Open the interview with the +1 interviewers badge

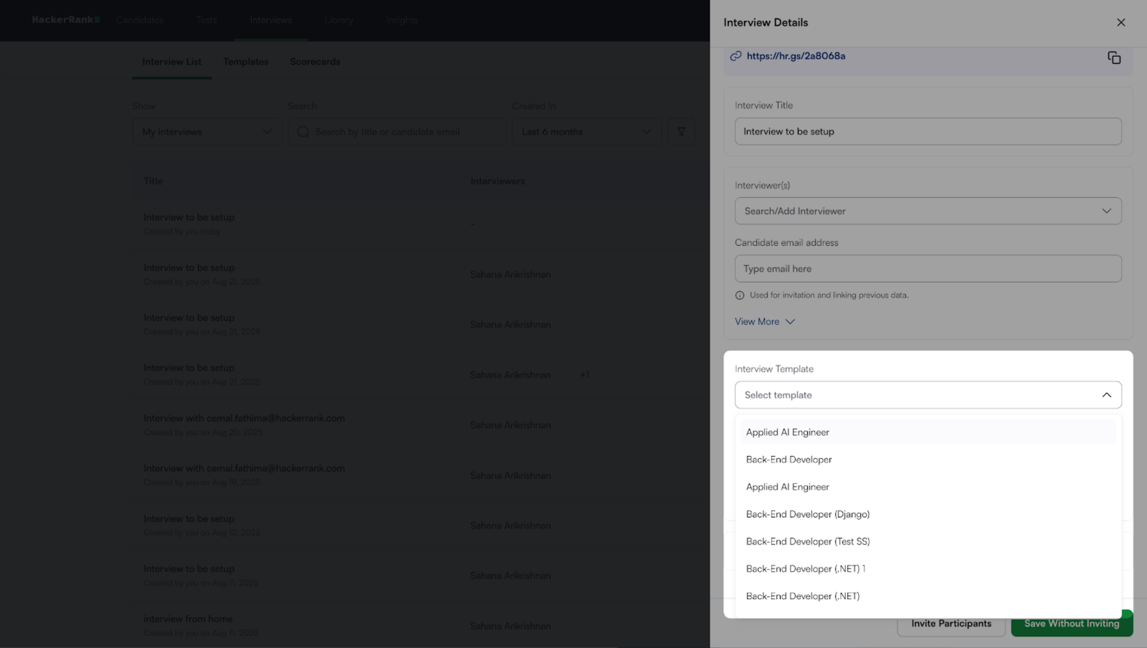click(x=189, y=368)
